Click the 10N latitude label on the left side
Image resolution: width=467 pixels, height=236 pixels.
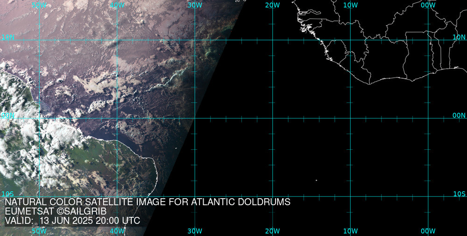(8, 37)
